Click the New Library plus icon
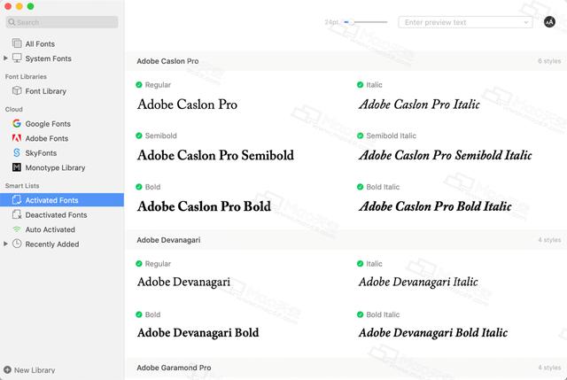 (x=7, y=370)
